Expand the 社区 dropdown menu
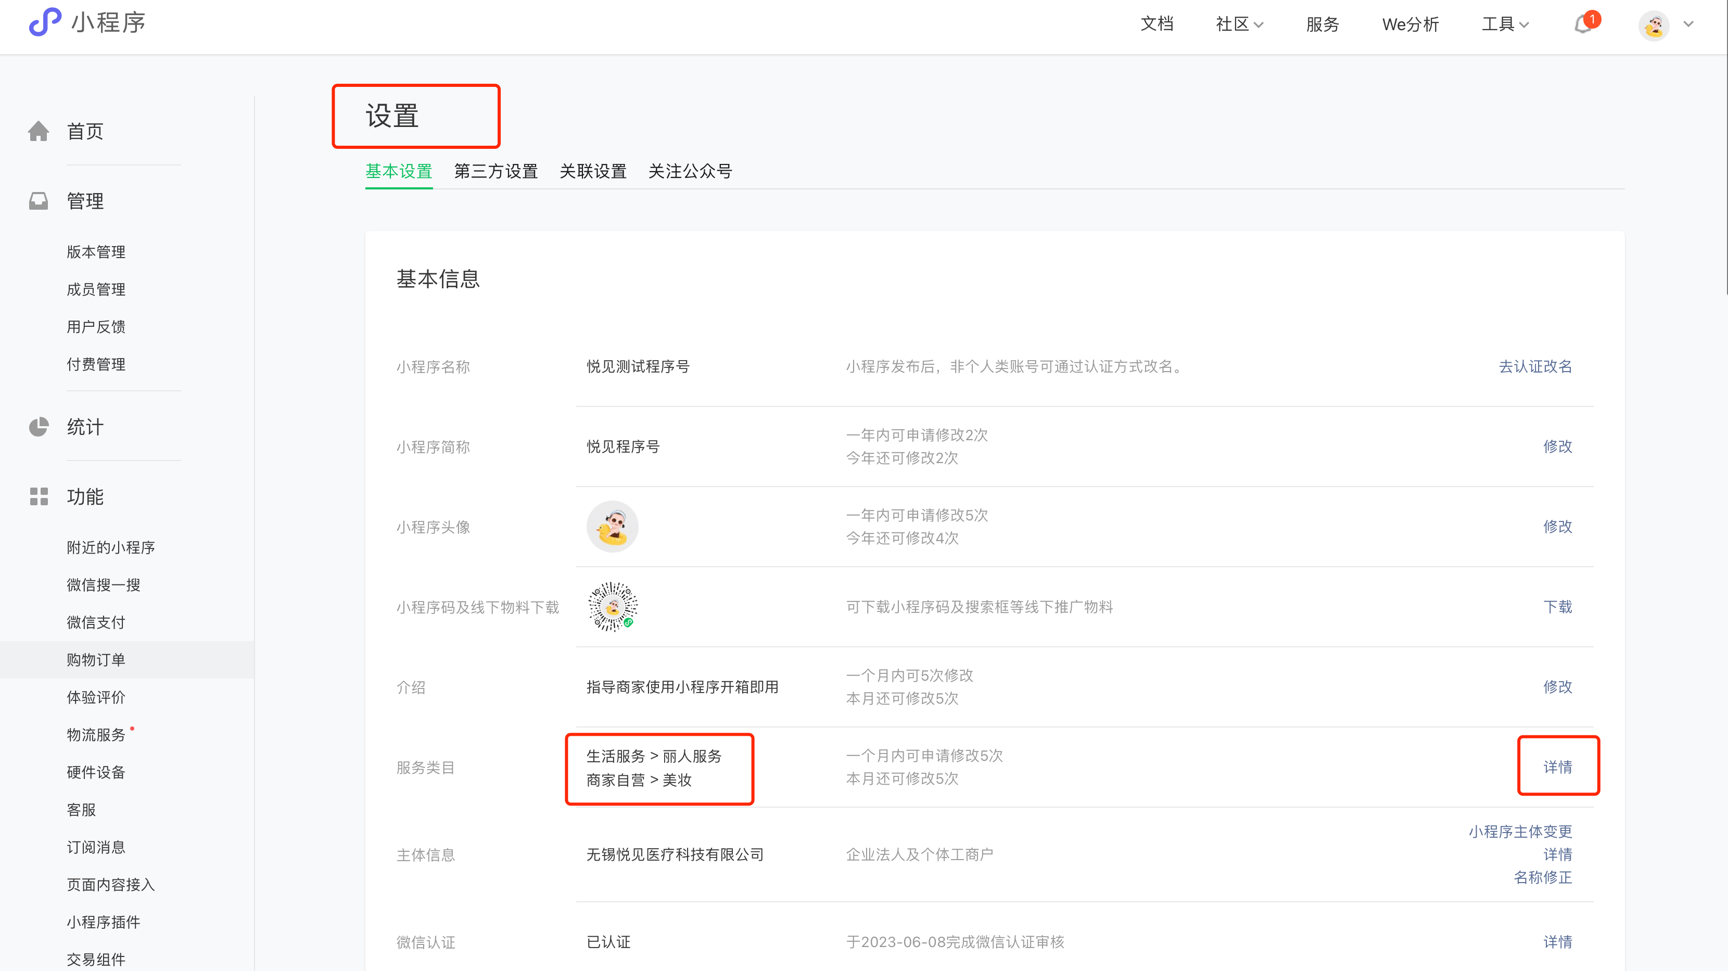 click(1239, 25)
